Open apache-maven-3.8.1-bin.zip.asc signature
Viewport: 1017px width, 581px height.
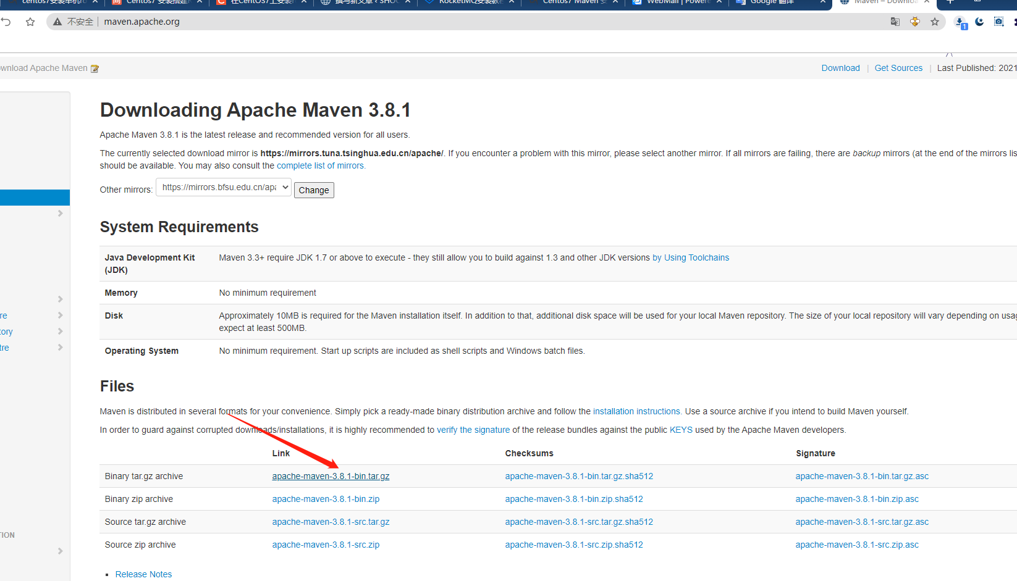857,499
